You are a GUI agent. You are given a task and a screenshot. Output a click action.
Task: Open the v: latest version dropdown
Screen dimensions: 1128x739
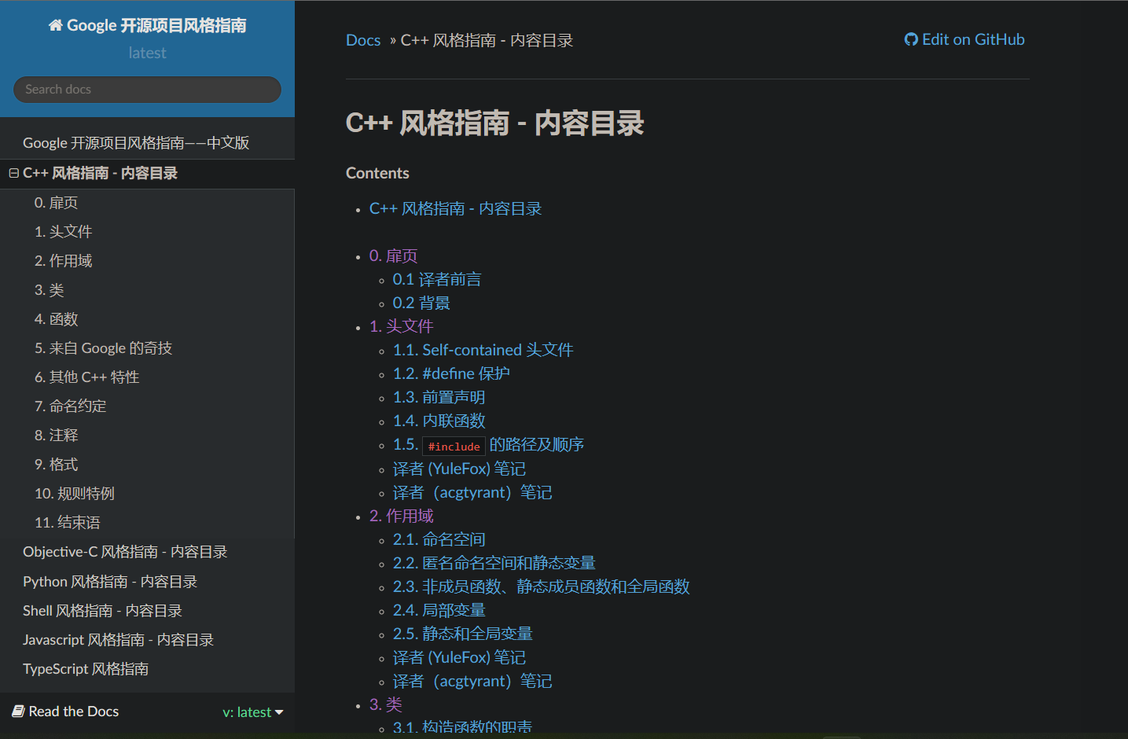(253, 712)
